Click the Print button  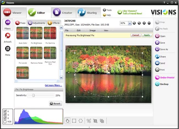160,70
